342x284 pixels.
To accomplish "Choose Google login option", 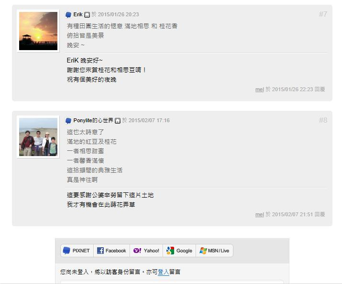I will [x=179, y=251].
